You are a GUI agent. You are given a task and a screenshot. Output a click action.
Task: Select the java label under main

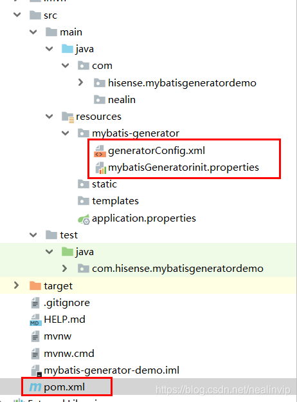[85, 49]
